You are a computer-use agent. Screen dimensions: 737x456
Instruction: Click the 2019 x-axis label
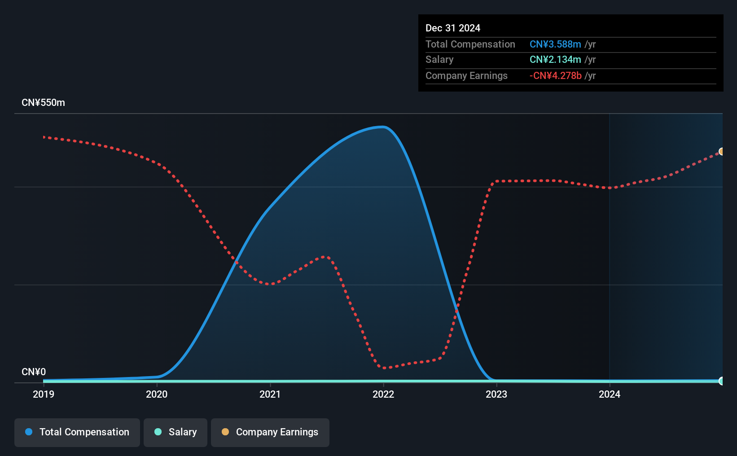44,394
